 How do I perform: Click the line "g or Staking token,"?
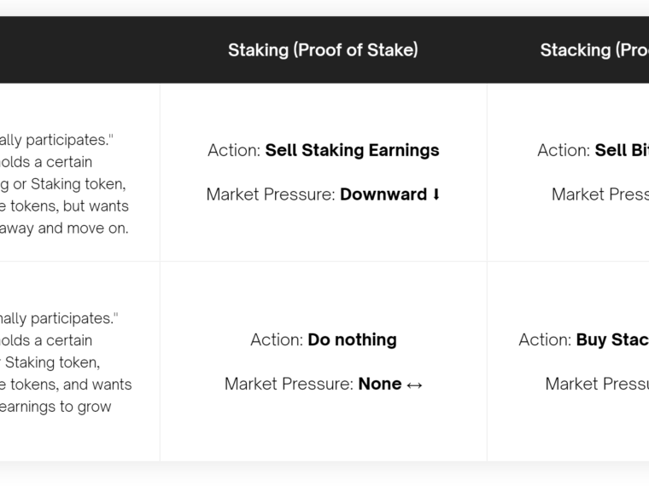tap(63, 184)
